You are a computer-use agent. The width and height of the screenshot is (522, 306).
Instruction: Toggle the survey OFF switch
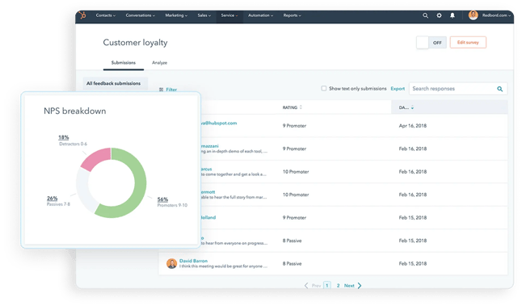click(431, 43)
